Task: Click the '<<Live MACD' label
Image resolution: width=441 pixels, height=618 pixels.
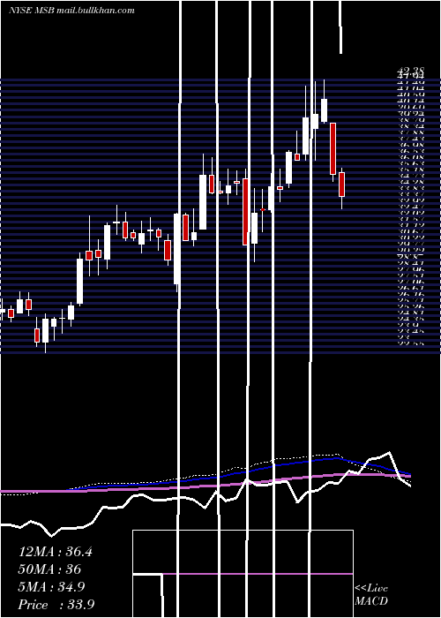Action: 371,594
